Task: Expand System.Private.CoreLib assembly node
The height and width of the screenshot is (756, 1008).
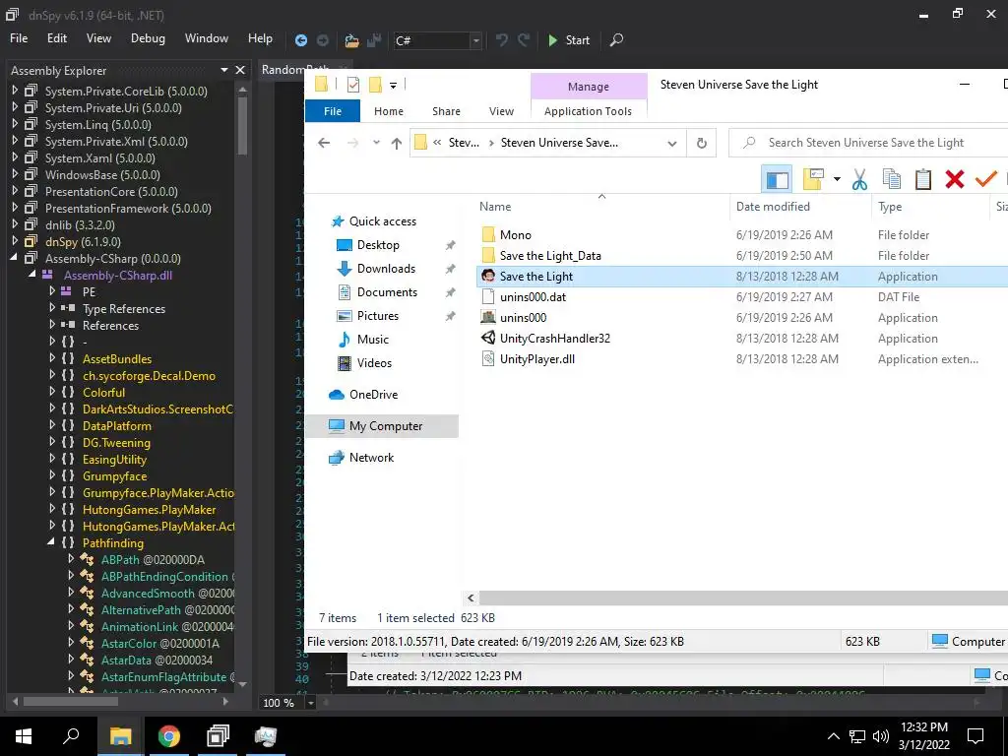Action: [x=16, y=91]
